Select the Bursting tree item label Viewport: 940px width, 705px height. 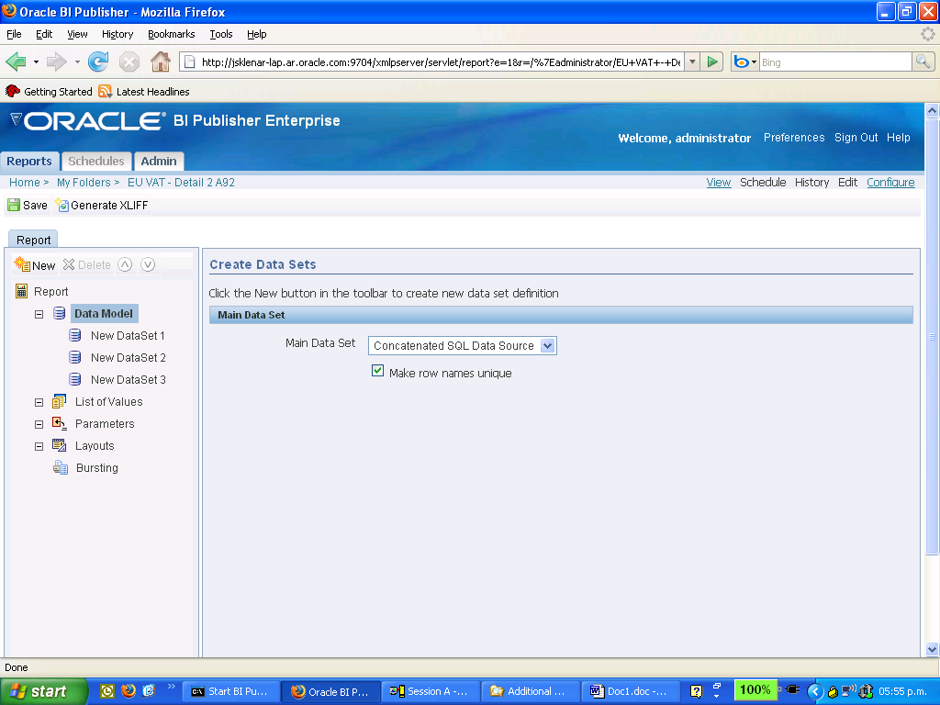click(97, 467)
